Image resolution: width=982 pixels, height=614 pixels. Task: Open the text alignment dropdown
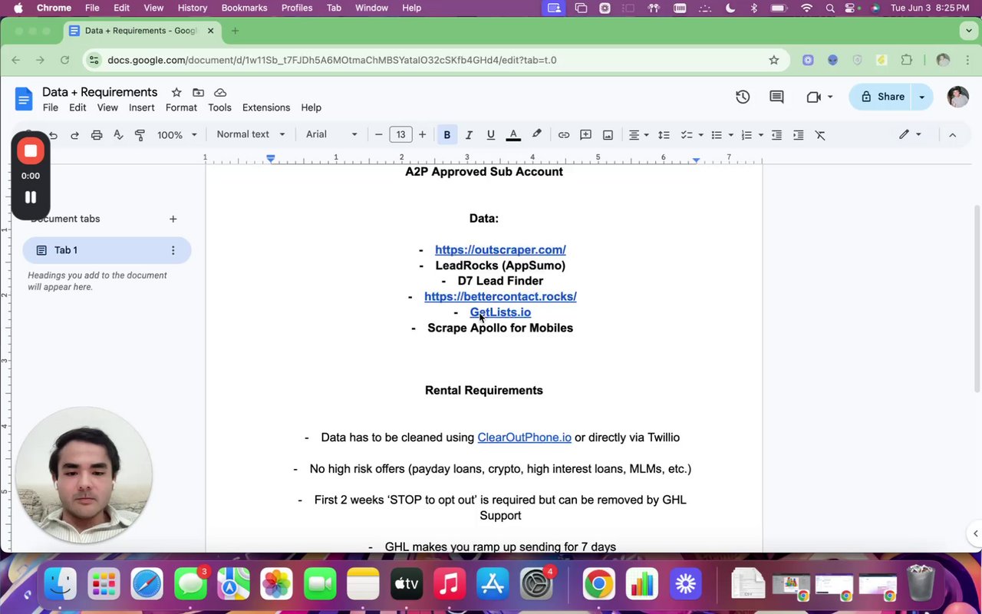[x=639, y=135]
